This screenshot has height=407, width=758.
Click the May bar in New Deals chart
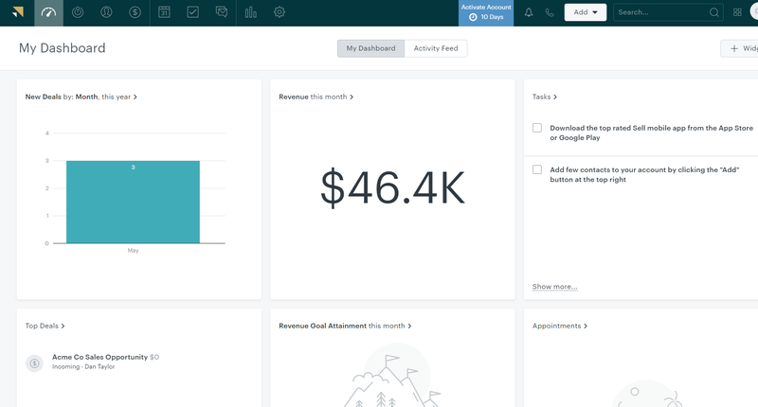click(x=133, y=202)
